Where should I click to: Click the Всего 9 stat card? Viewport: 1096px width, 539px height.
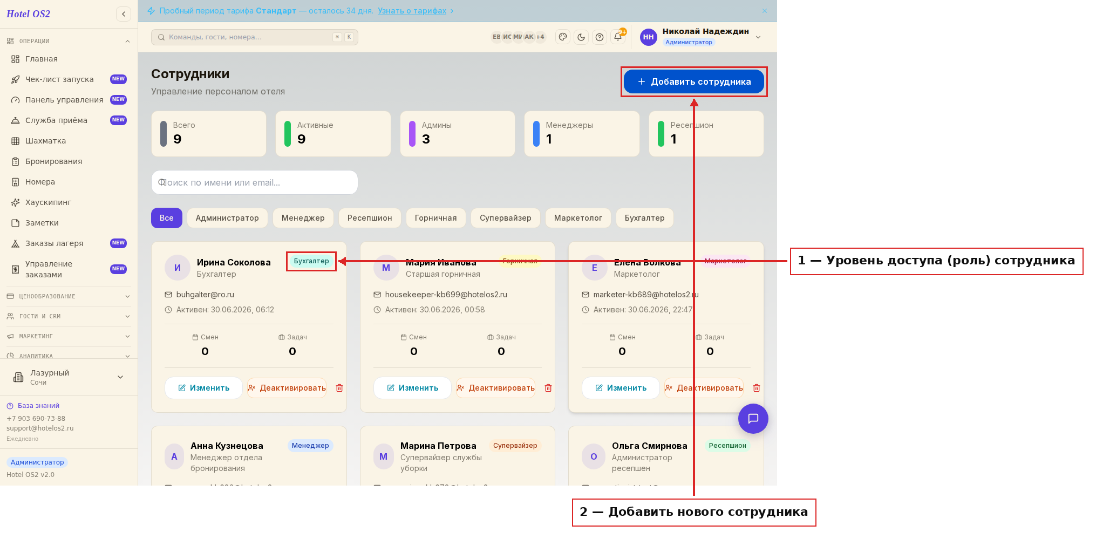pos(209,134)
